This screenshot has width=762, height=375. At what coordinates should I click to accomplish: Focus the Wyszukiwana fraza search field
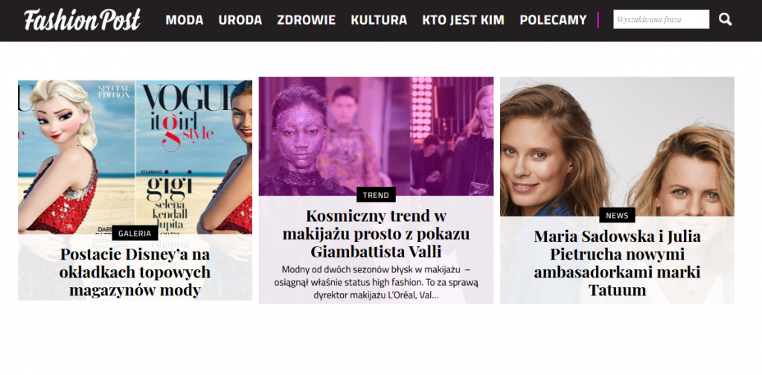[x=661, y=19]
